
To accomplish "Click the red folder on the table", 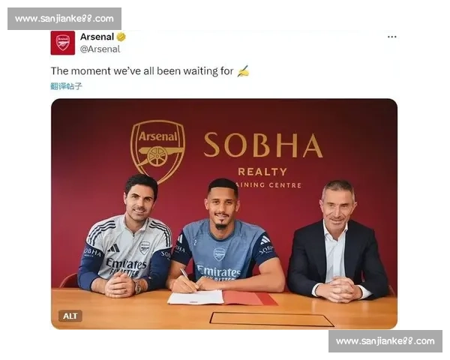I will (x=249, y=298).
